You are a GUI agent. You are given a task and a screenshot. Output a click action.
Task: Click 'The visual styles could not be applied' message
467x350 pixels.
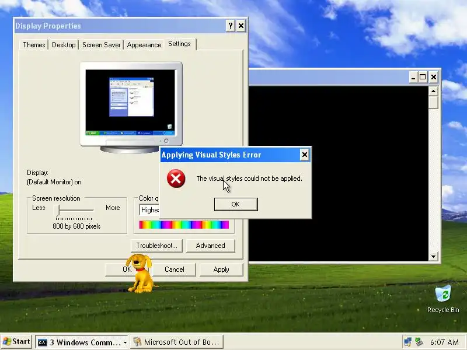pos(249,178)
